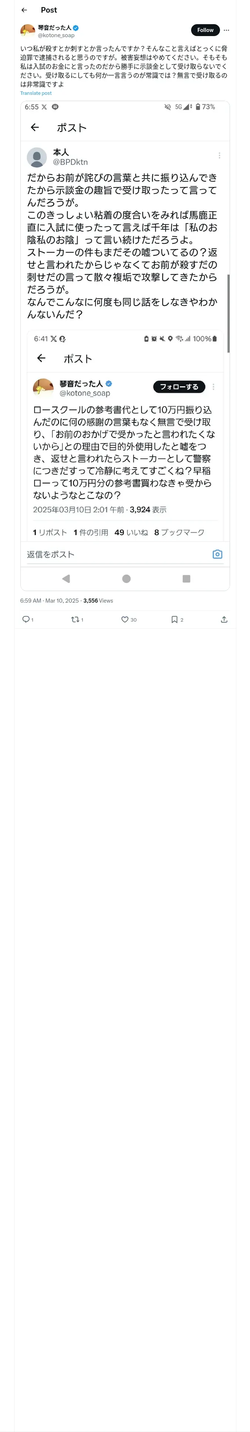
Task: Open the repost options menu
Action: (75, 619)
